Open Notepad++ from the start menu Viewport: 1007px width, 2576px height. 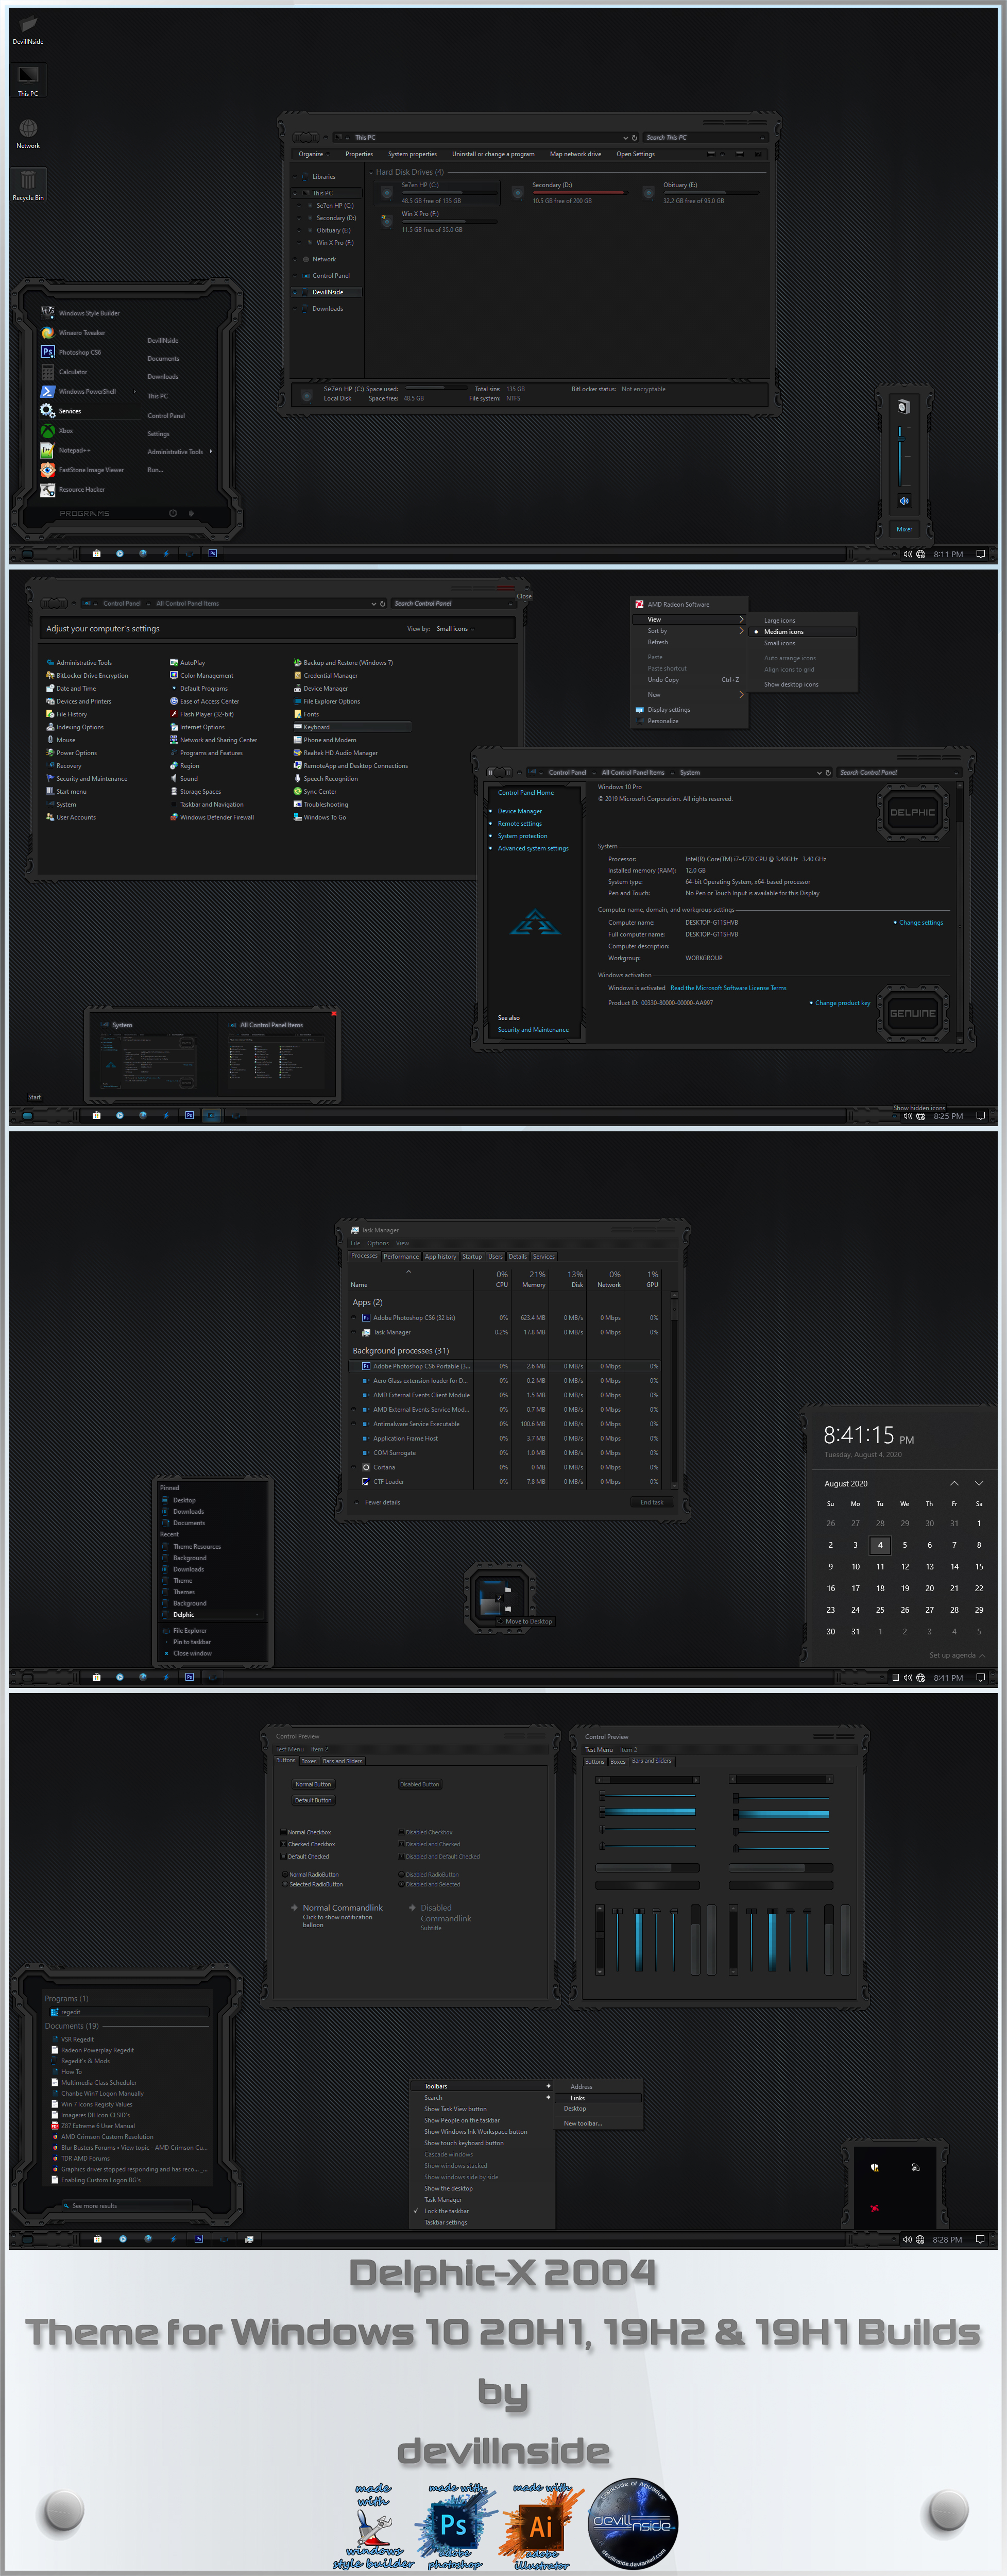[66, 450]
